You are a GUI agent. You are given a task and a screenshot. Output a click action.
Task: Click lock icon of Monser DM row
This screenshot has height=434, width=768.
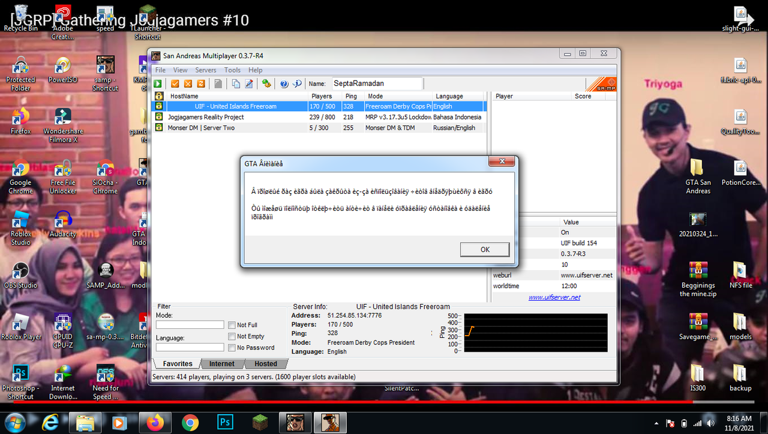pyautogui.click(x=159, y=128)
